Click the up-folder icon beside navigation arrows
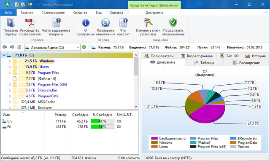The height and width of the screenshot is (161, 270). pyautogui.click(x=19, y=47)
